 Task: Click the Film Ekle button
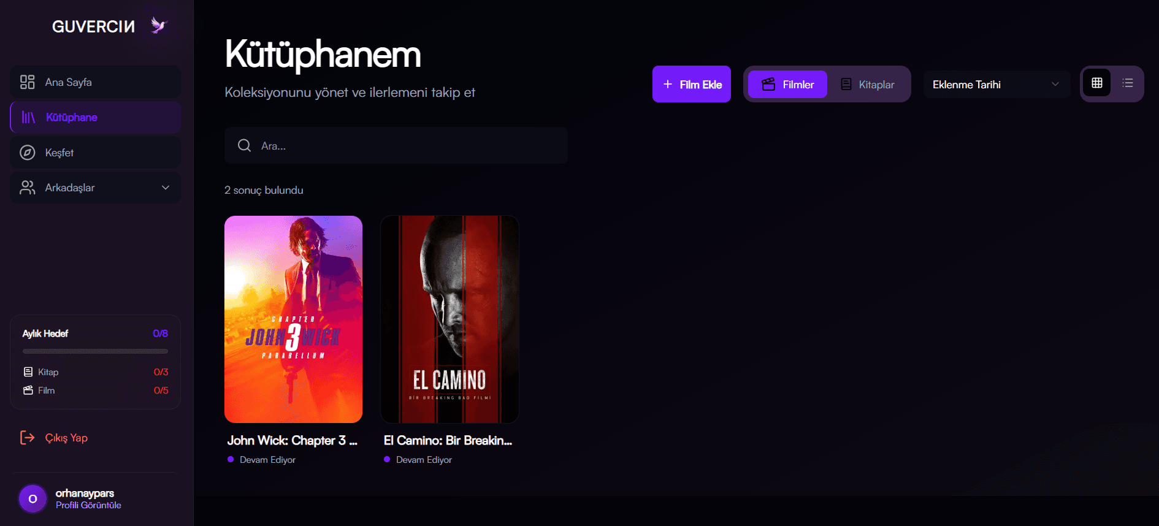point(692,84)
